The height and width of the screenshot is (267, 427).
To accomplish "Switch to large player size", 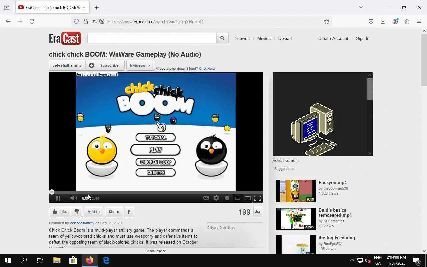I will click(x=248, y=198).
